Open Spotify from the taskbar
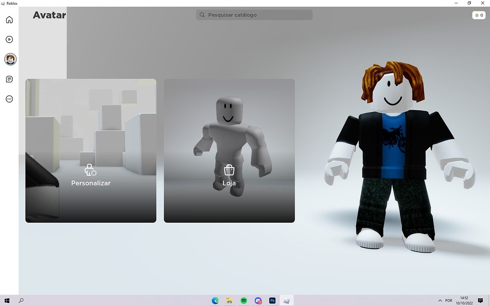The width and height of the screenshot is (490, 306). coord(243,300)
